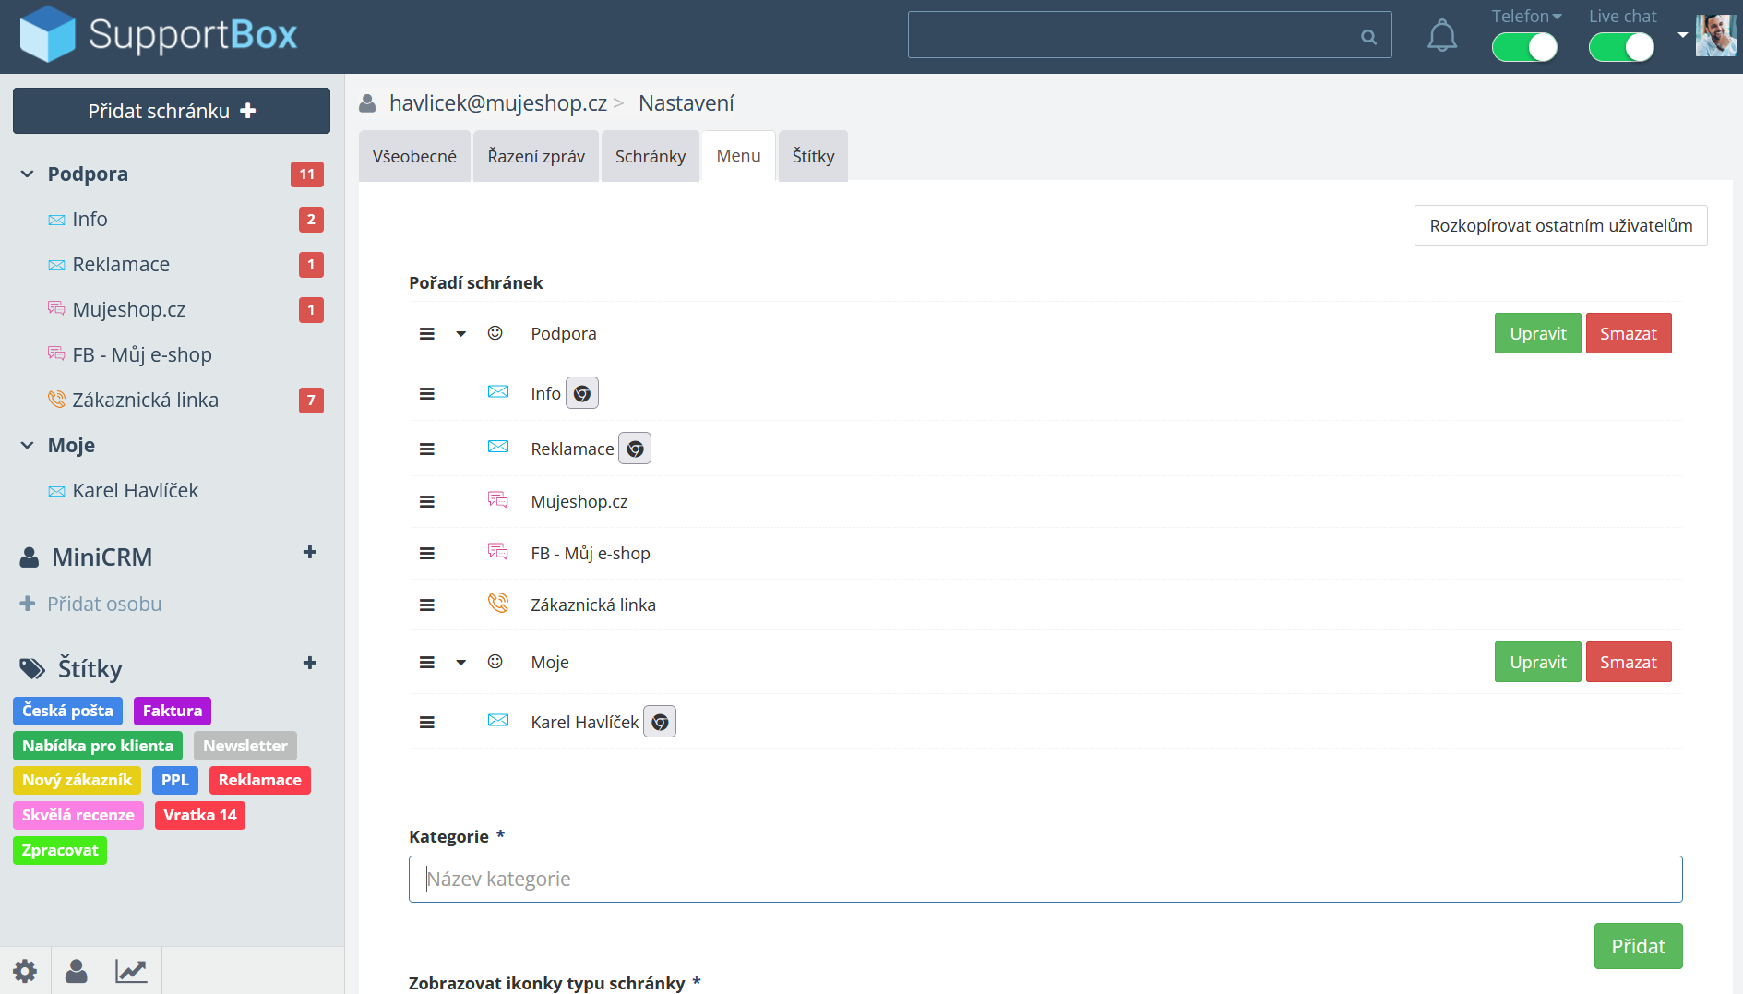Image resolution: width=1743 pixels, height=994 pixels.
Task: Click the Chrome icon beside Karel Havlíček
Action: [660, 722]
